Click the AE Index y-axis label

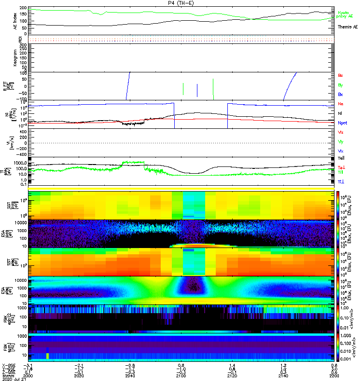tap(15, 21)
